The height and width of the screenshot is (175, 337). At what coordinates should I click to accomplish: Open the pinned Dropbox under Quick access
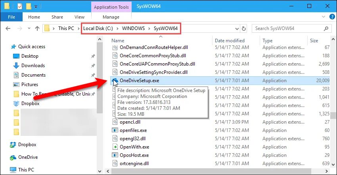(x=30, y=103)
